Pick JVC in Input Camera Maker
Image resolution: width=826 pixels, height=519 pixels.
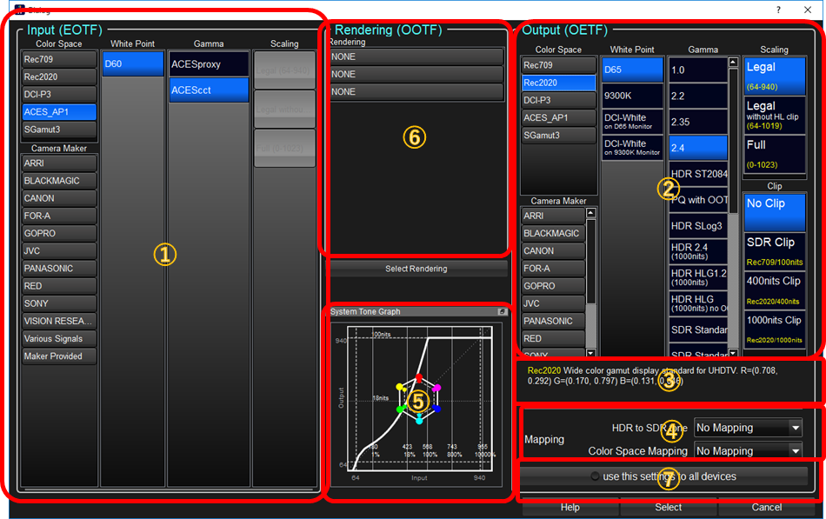[x=59, y=250]
